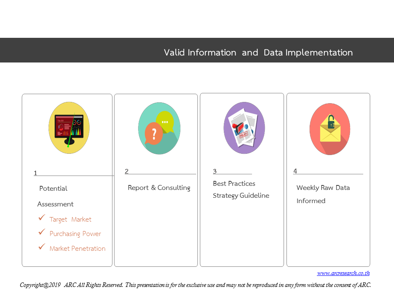Click the checkmark beside Market Penetration
The width and height of the screenshot is (394, 296).
[x=42, y=247]
